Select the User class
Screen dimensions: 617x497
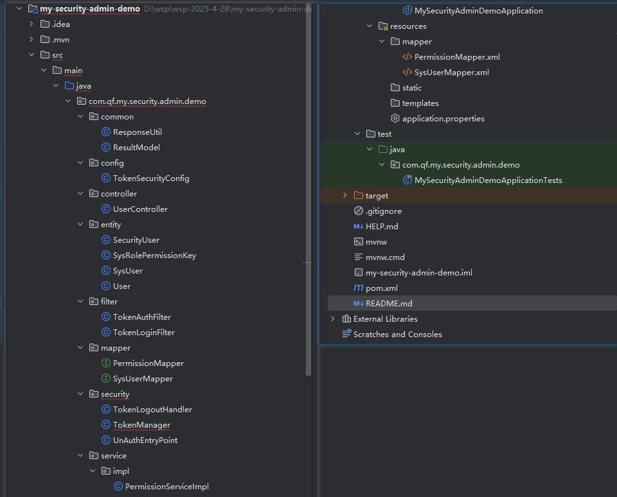(x=121, y=286)
